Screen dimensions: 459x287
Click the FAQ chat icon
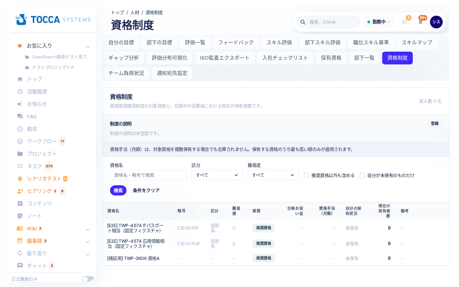tap(20, 116)
